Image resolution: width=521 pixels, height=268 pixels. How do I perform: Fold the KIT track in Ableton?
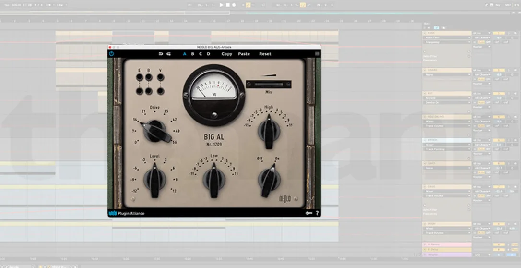tap(425, 94)
